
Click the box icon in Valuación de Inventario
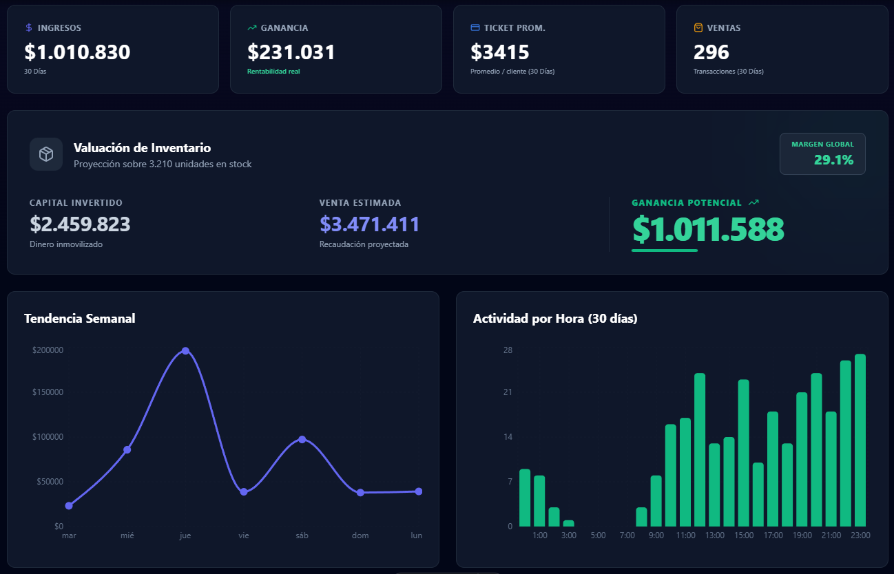tap(46, 154)
